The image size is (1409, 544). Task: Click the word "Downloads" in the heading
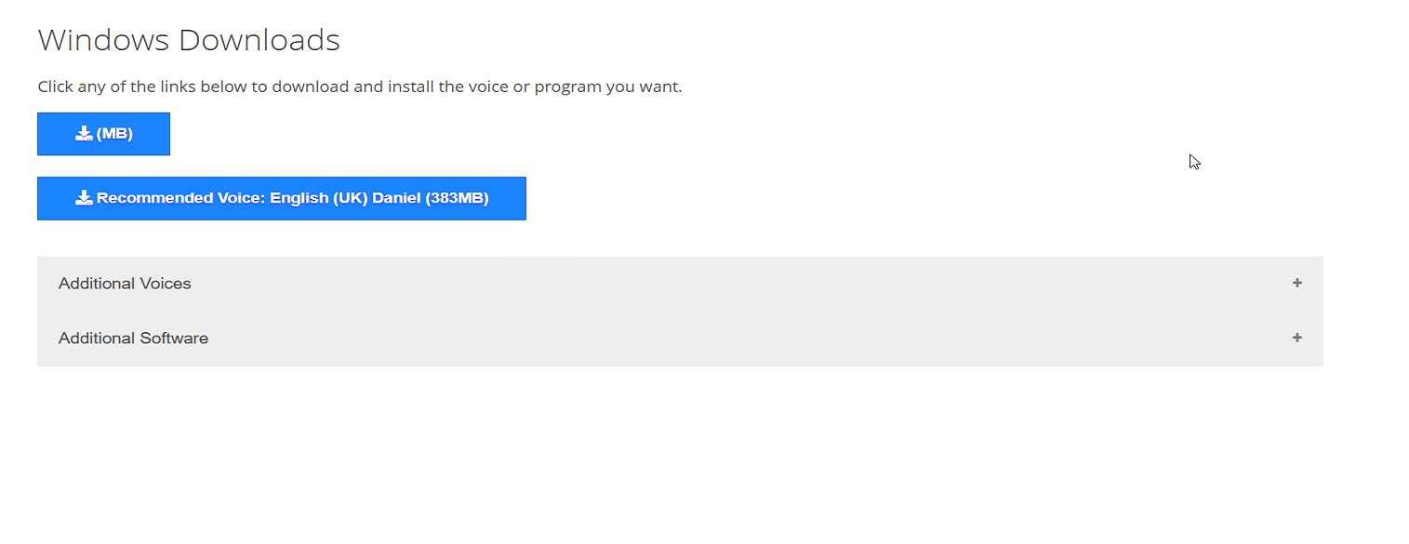(x=259, y=40)
